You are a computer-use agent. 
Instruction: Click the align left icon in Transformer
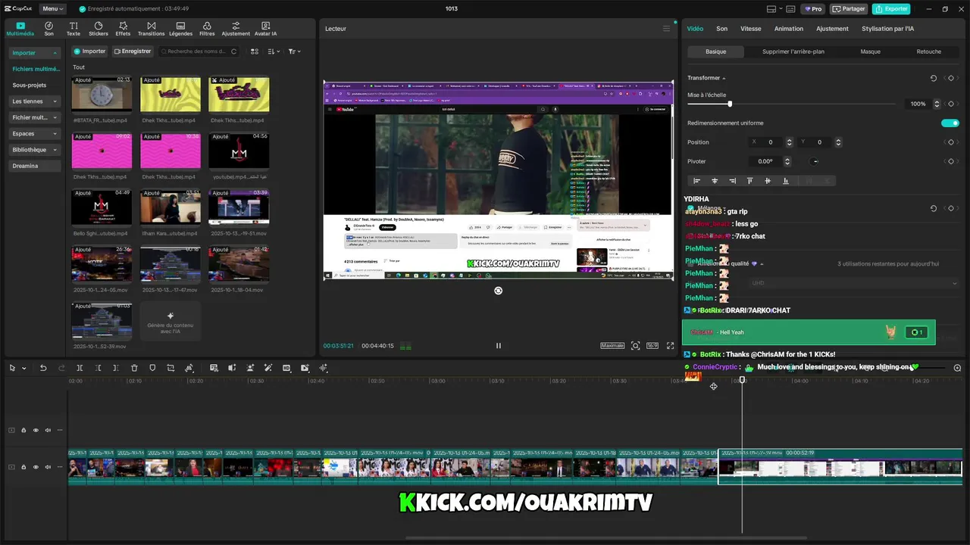(x=697, y=181)
